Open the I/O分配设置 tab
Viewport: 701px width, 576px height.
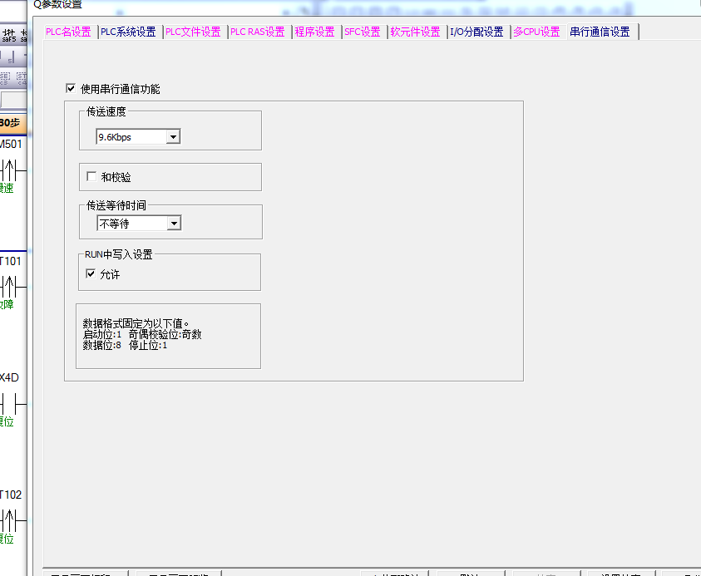coord(476,32)
